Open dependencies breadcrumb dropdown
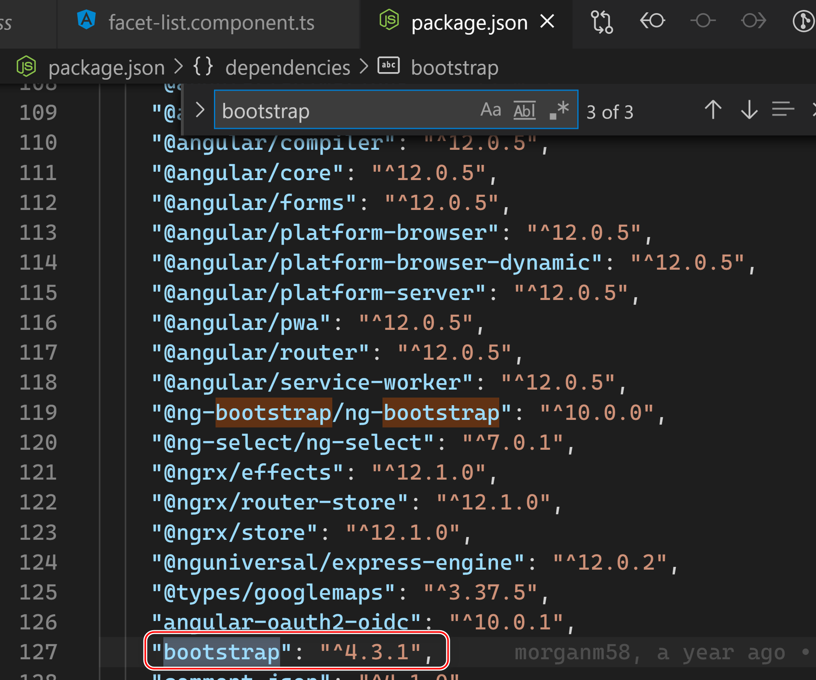816x680 pixels. coord(287,68)
